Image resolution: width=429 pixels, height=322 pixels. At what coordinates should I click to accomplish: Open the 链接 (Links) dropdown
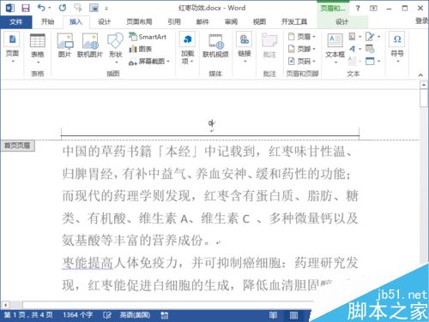[245, 48]
